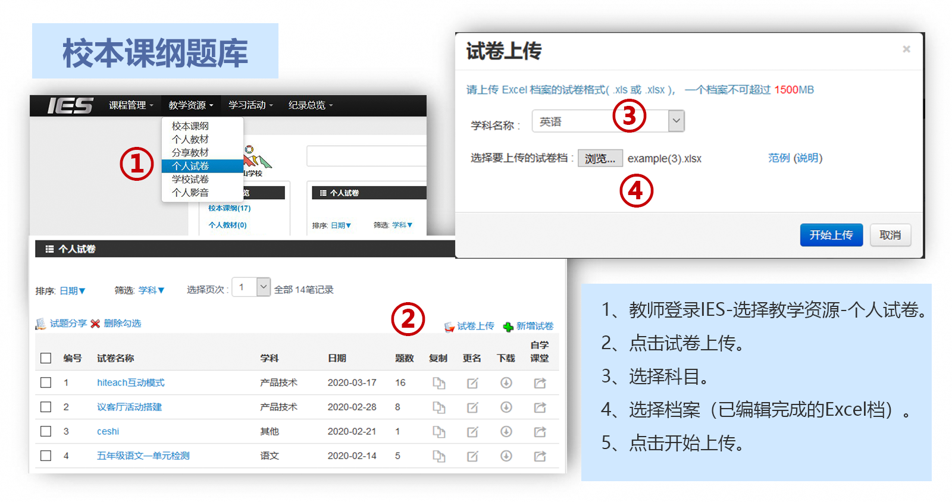Viewport: 952px width, 502px height.
Task: Expand the 选择页次 page number dropdown
Action: 264,287
